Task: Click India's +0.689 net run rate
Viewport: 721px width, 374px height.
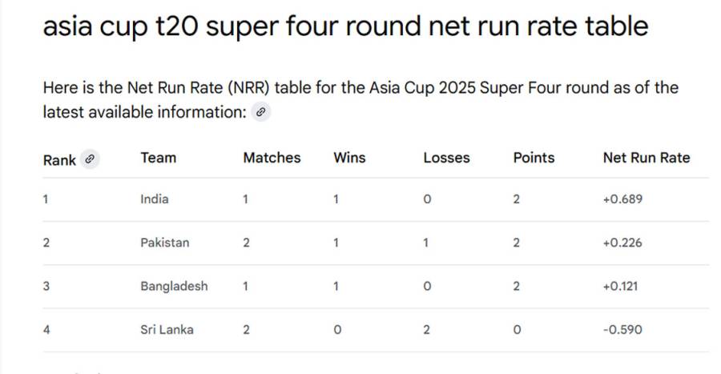Action: click(622, 199)
